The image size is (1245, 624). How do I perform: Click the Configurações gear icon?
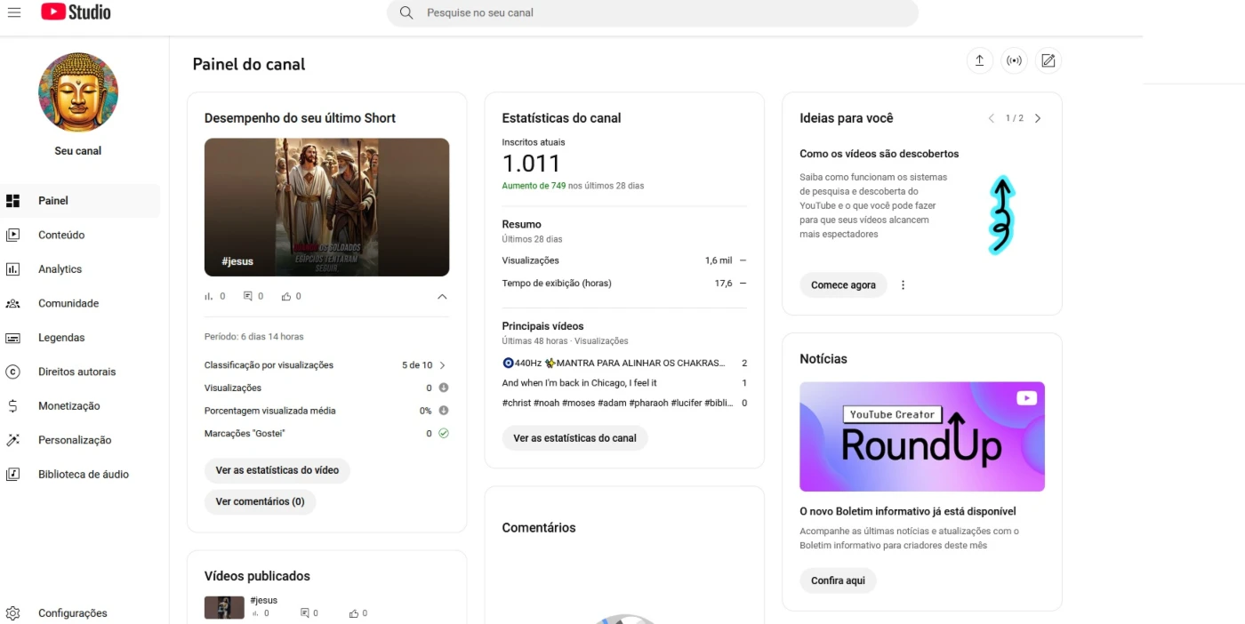click(x=12, y=613)
